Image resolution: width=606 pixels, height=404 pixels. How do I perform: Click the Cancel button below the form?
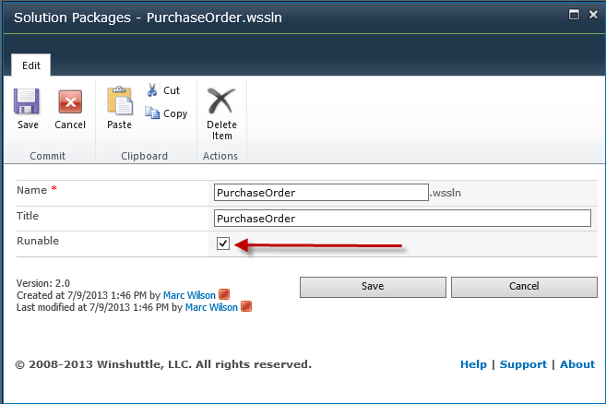click(524, 287)
